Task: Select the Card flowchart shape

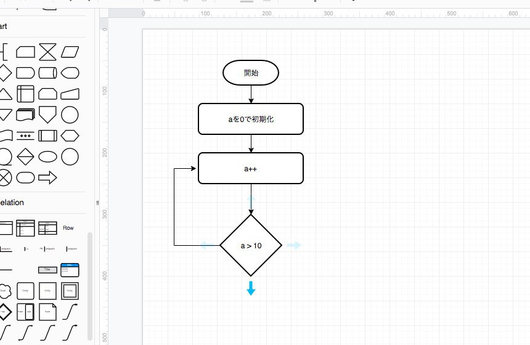Action: click(25, 52)
